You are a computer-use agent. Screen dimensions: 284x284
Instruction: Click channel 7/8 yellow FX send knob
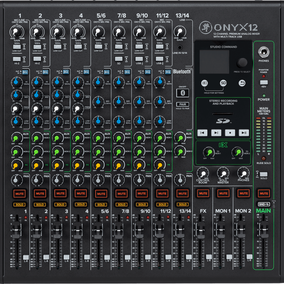coord(119,165)
